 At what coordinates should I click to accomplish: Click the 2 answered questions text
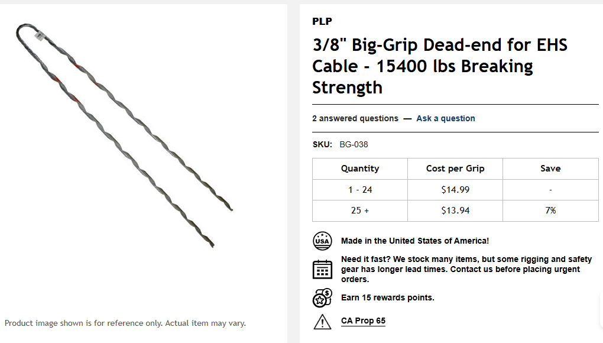355,118
